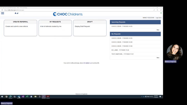Click HERE link to portal profile
187x105 pixels.
point(87,63)
